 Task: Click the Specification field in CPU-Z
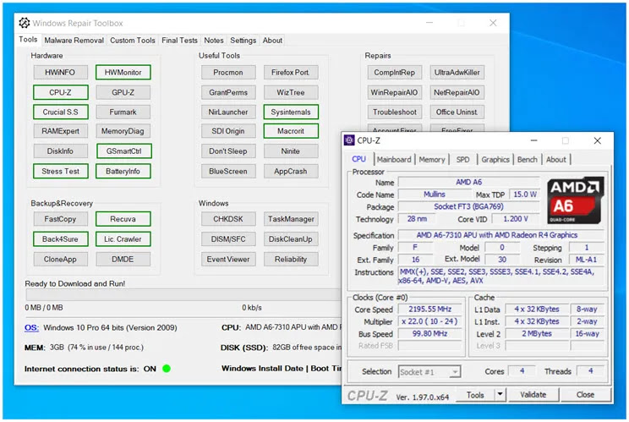pyautogui.click(x=500, y=235)
